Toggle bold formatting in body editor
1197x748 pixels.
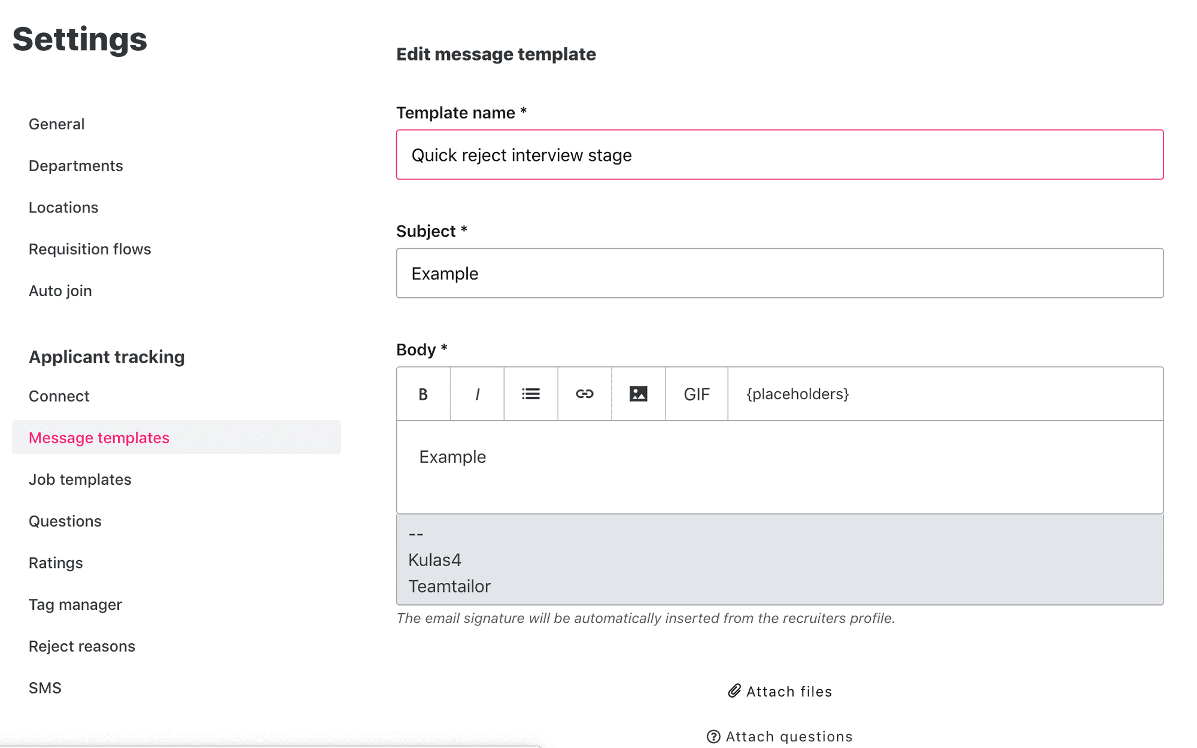423,394
